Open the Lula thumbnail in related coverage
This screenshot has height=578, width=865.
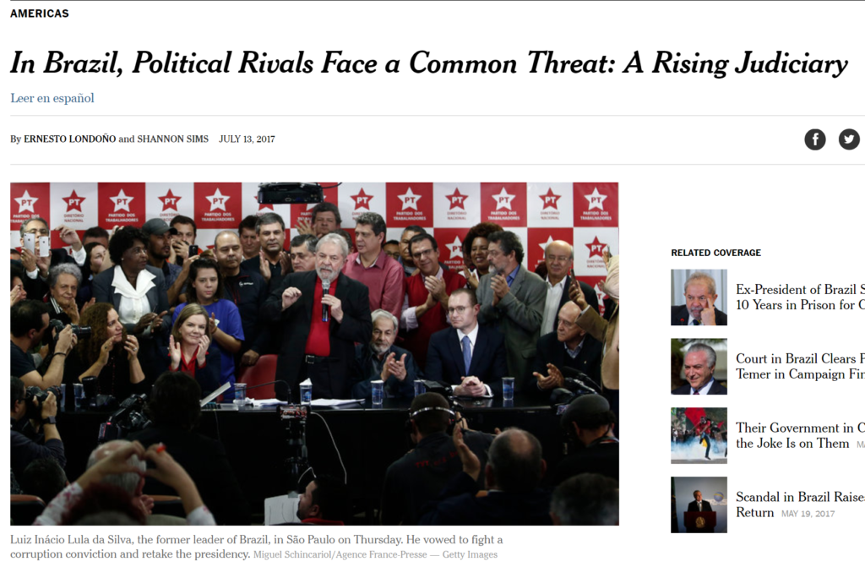coord(699,297)
